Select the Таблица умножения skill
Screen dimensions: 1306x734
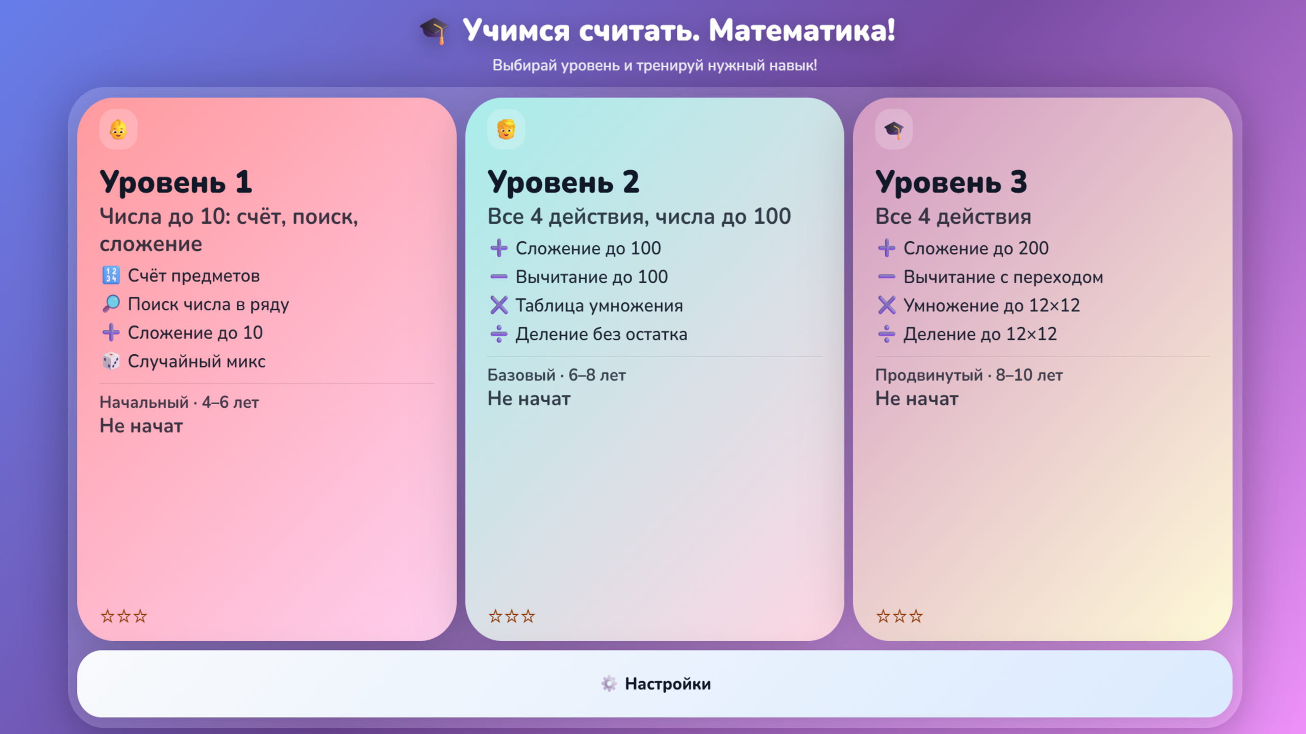coord(599,305)
